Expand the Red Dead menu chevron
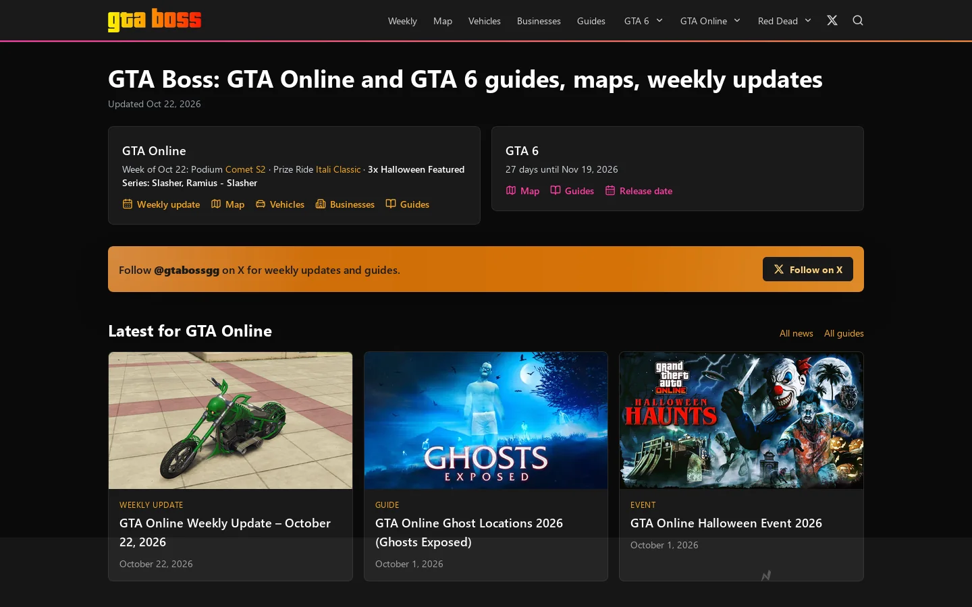Viewport: 972px width, 607px height. pos(808,20)
